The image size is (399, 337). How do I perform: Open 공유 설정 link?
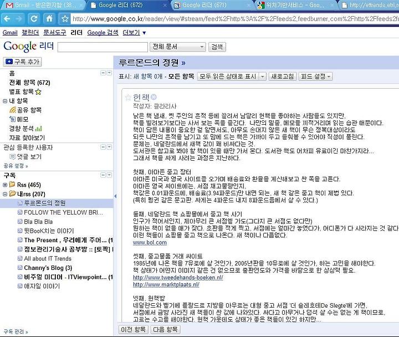pyautogui.click(x=16, y=166)
